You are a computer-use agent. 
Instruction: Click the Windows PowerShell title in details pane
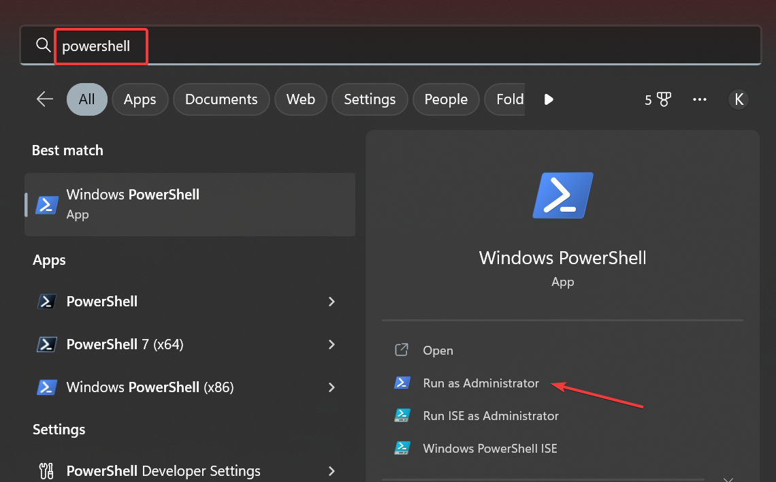[x=563, y=258]
